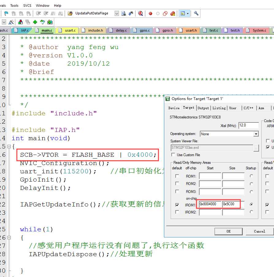Open the delay.c file tab
The height and width of the screenshot is (277, 274).
pyautogui.click(x=118, y=30)
